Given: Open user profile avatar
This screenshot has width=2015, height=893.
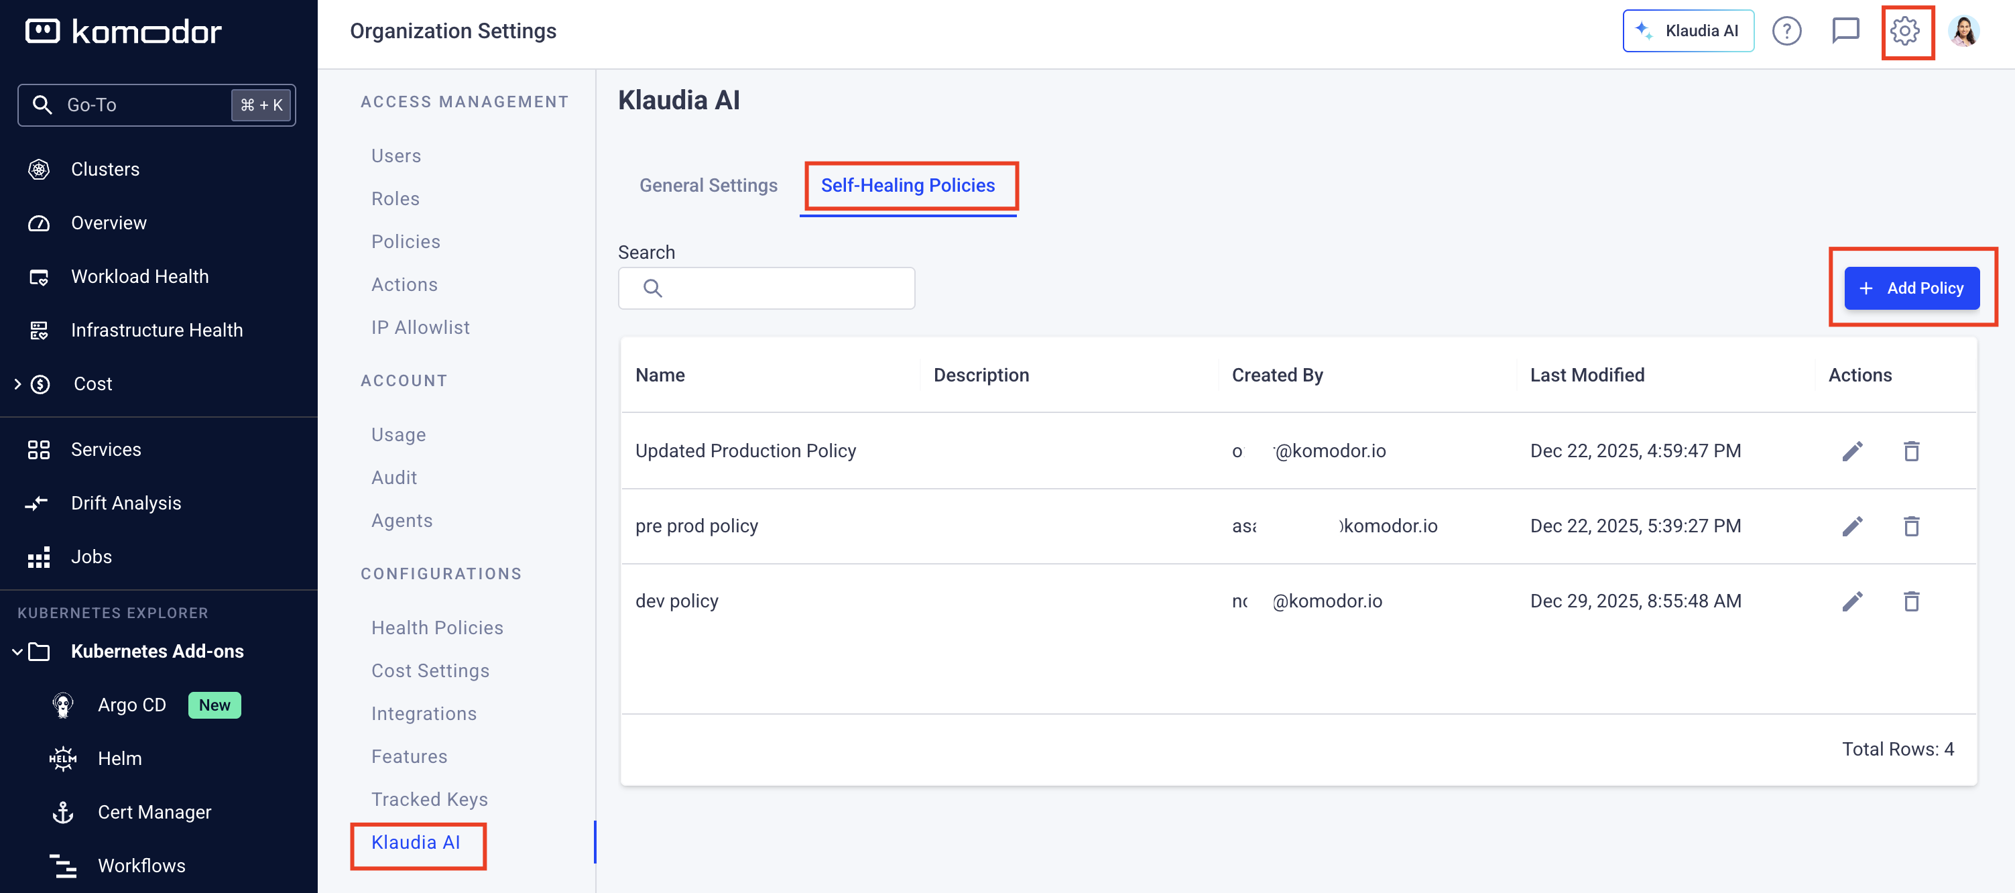Looking at the screenshot, I should [1963, 32].
